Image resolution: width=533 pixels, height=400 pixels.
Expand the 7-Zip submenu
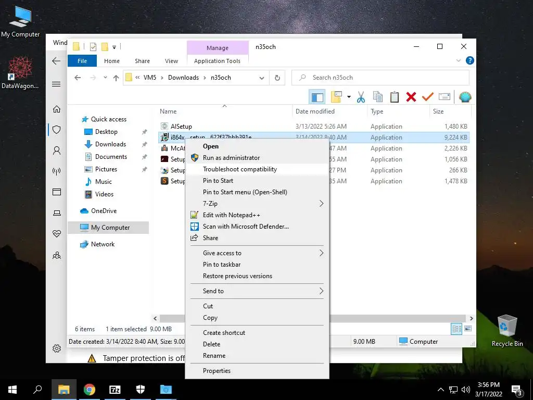point(257,204)
